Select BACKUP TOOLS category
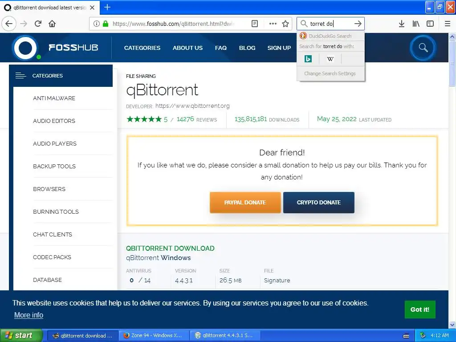456x342 pixels. [x=54, y=167]
